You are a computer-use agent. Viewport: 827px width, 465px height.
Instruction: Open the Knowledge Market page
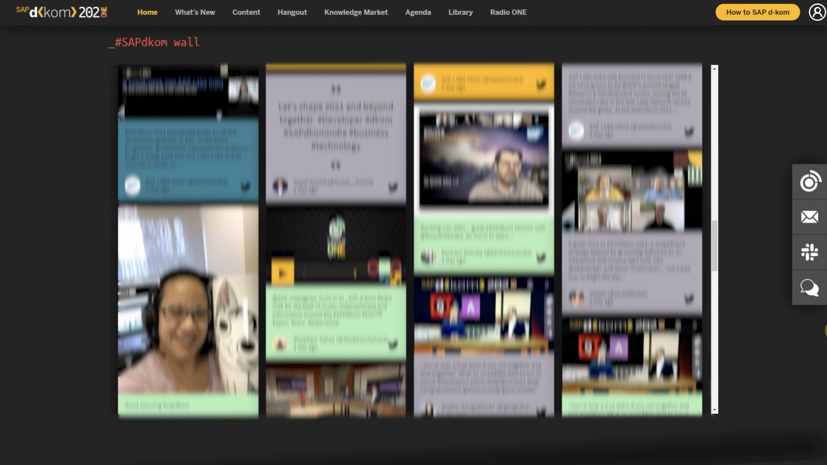356,12
